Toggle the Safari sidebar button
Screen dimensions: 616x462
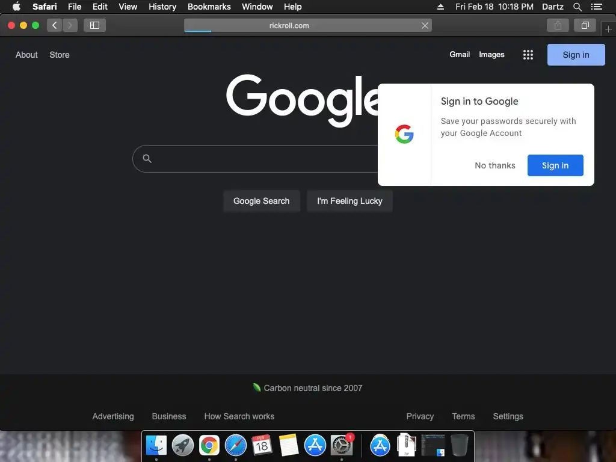coord(94,25)
